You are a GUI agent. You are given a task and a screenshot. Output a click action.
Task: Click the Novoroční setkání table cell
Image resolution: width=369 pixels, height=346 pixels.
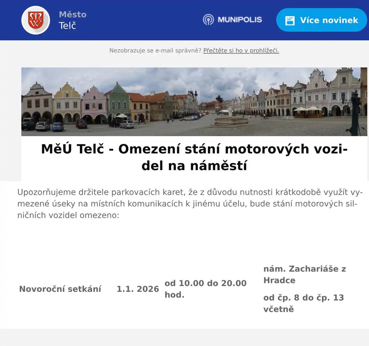pos(61,289)
